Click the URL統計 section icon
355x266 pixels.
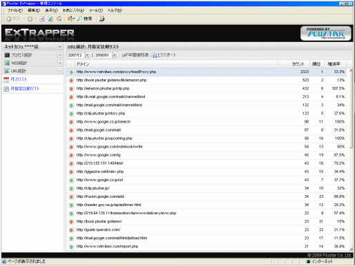pyautogui.click(x=7, y=71)
